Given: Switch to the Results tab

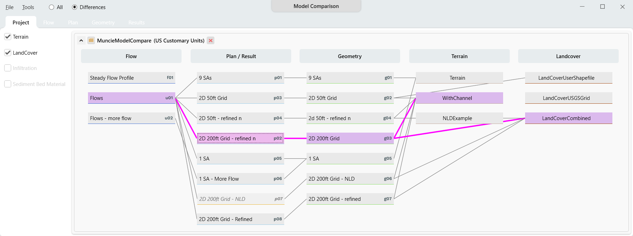Looking at the screenshot, I should 136,23.
